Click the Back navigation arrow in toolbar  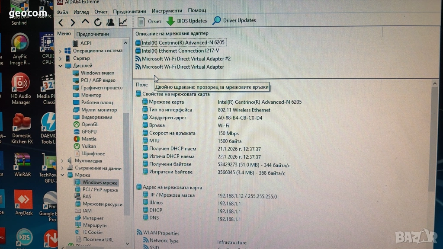61,22
